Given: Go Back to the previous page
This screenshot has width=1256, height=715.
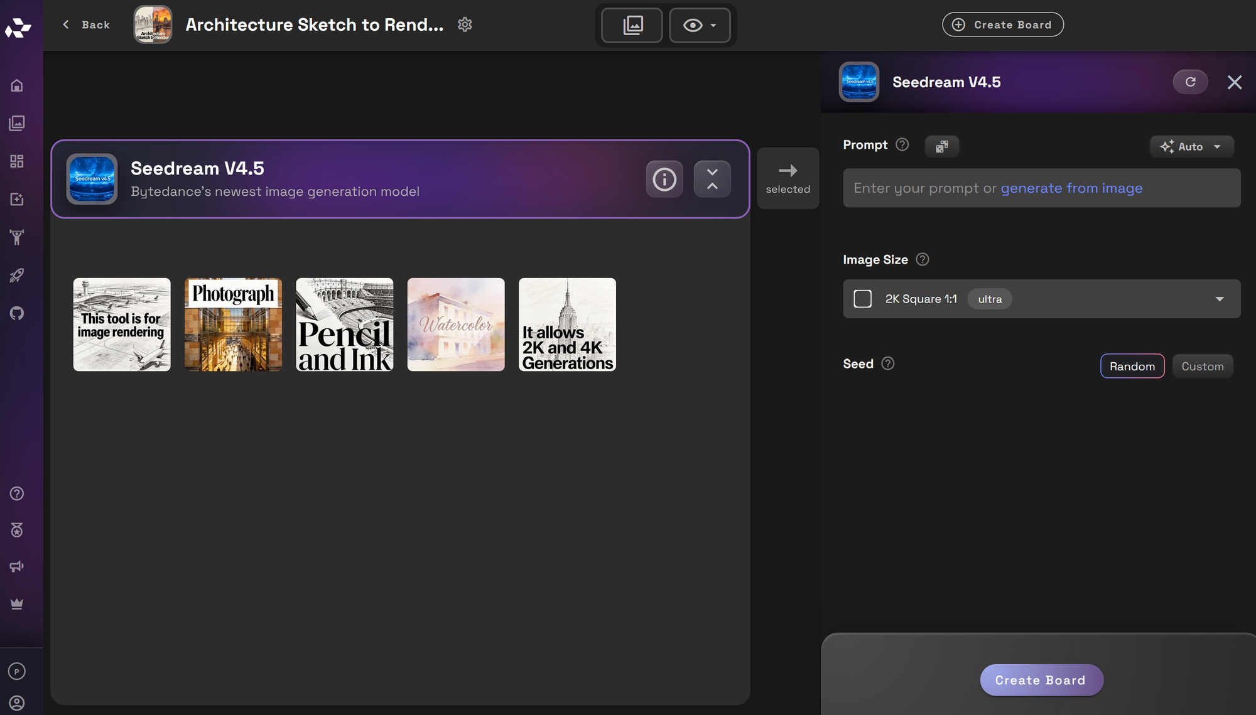Looking at the screenshot, I should coord(87,24).
